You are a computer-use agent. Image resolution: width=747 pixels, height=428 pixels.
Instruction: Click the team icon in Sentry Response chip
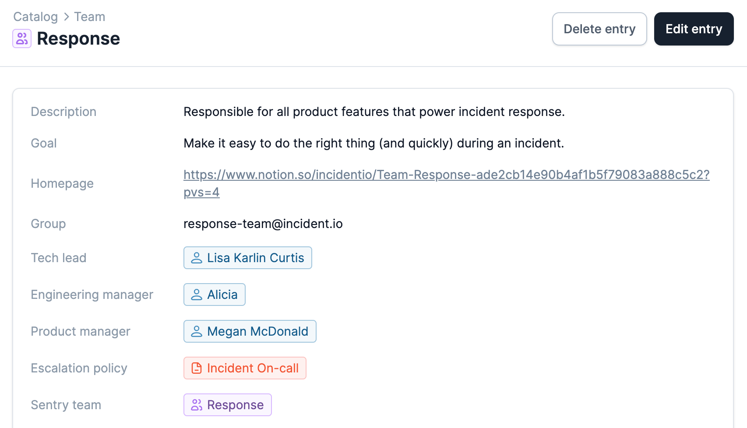(197, 405)
